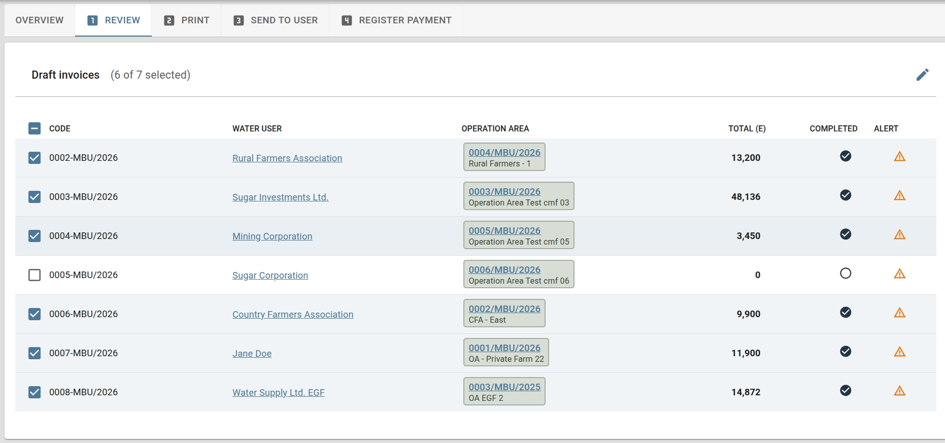Click the total value 9,900
Screen dimensions: 945x443
coord(749,314)
